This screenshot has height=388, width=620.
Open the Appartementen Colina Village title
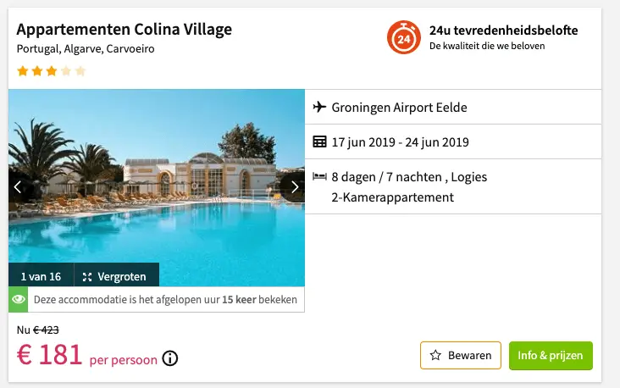[125, 30]
